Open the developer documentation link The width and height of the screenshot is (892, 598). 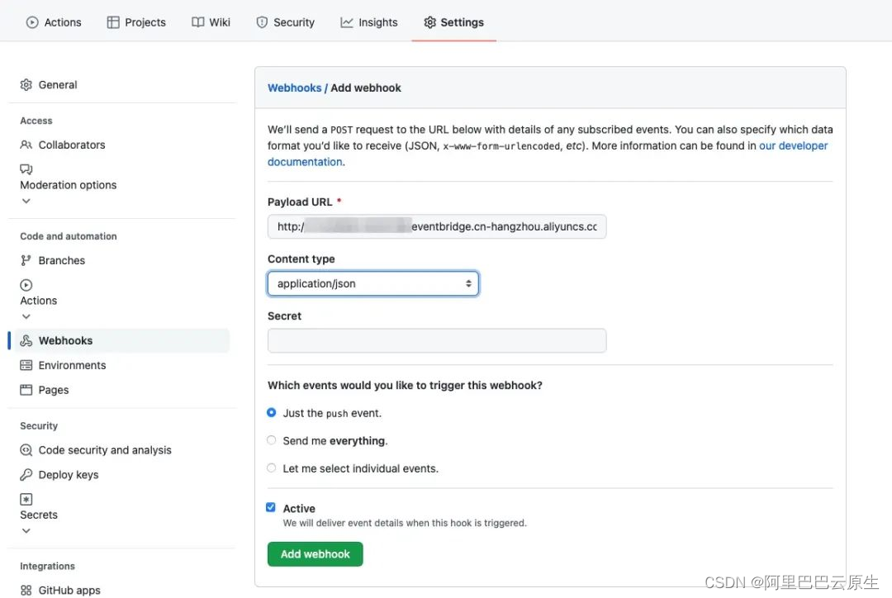pyautogui.click(x=793, y=145)
